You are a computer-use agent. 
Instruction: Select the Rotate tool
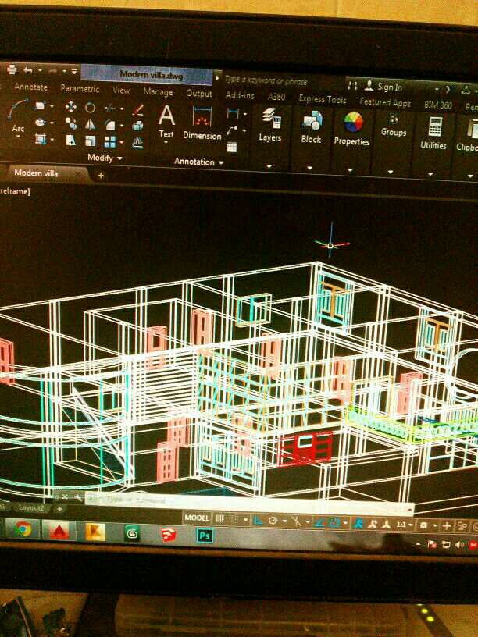click(90, 108)
